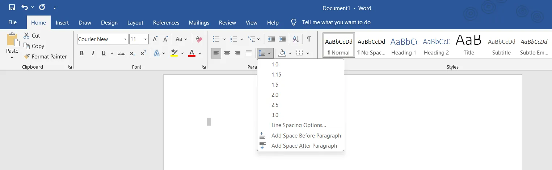Click the Redo/Repeat icon
552x170 pixels.
click(42, 7)
